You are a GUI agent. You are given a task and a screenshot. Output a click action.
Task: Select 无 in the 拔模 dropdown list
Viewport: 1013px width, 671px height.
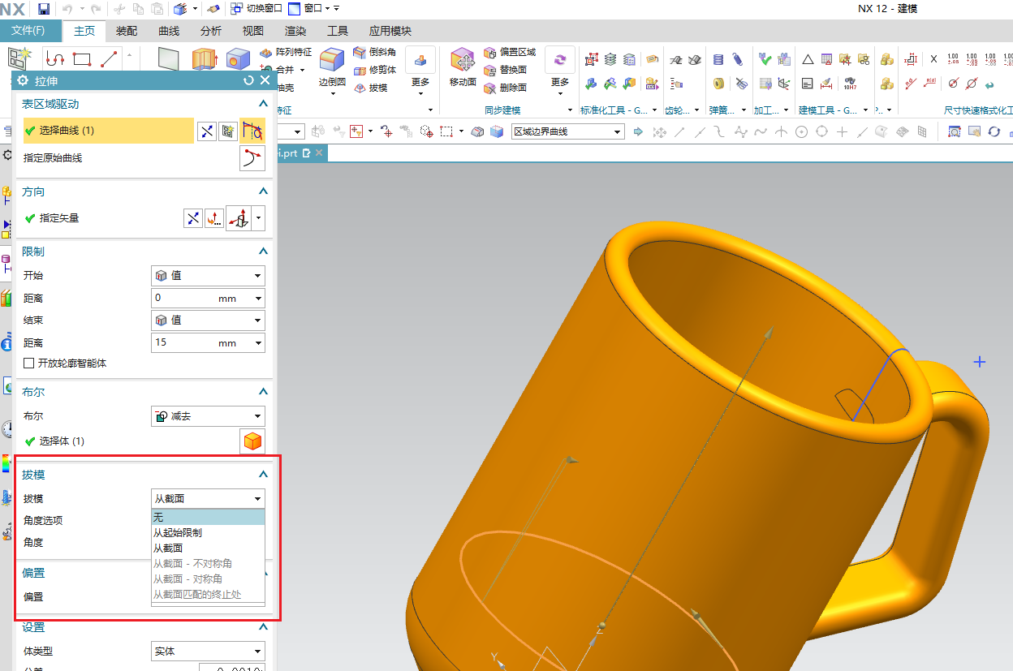[208, 518]
